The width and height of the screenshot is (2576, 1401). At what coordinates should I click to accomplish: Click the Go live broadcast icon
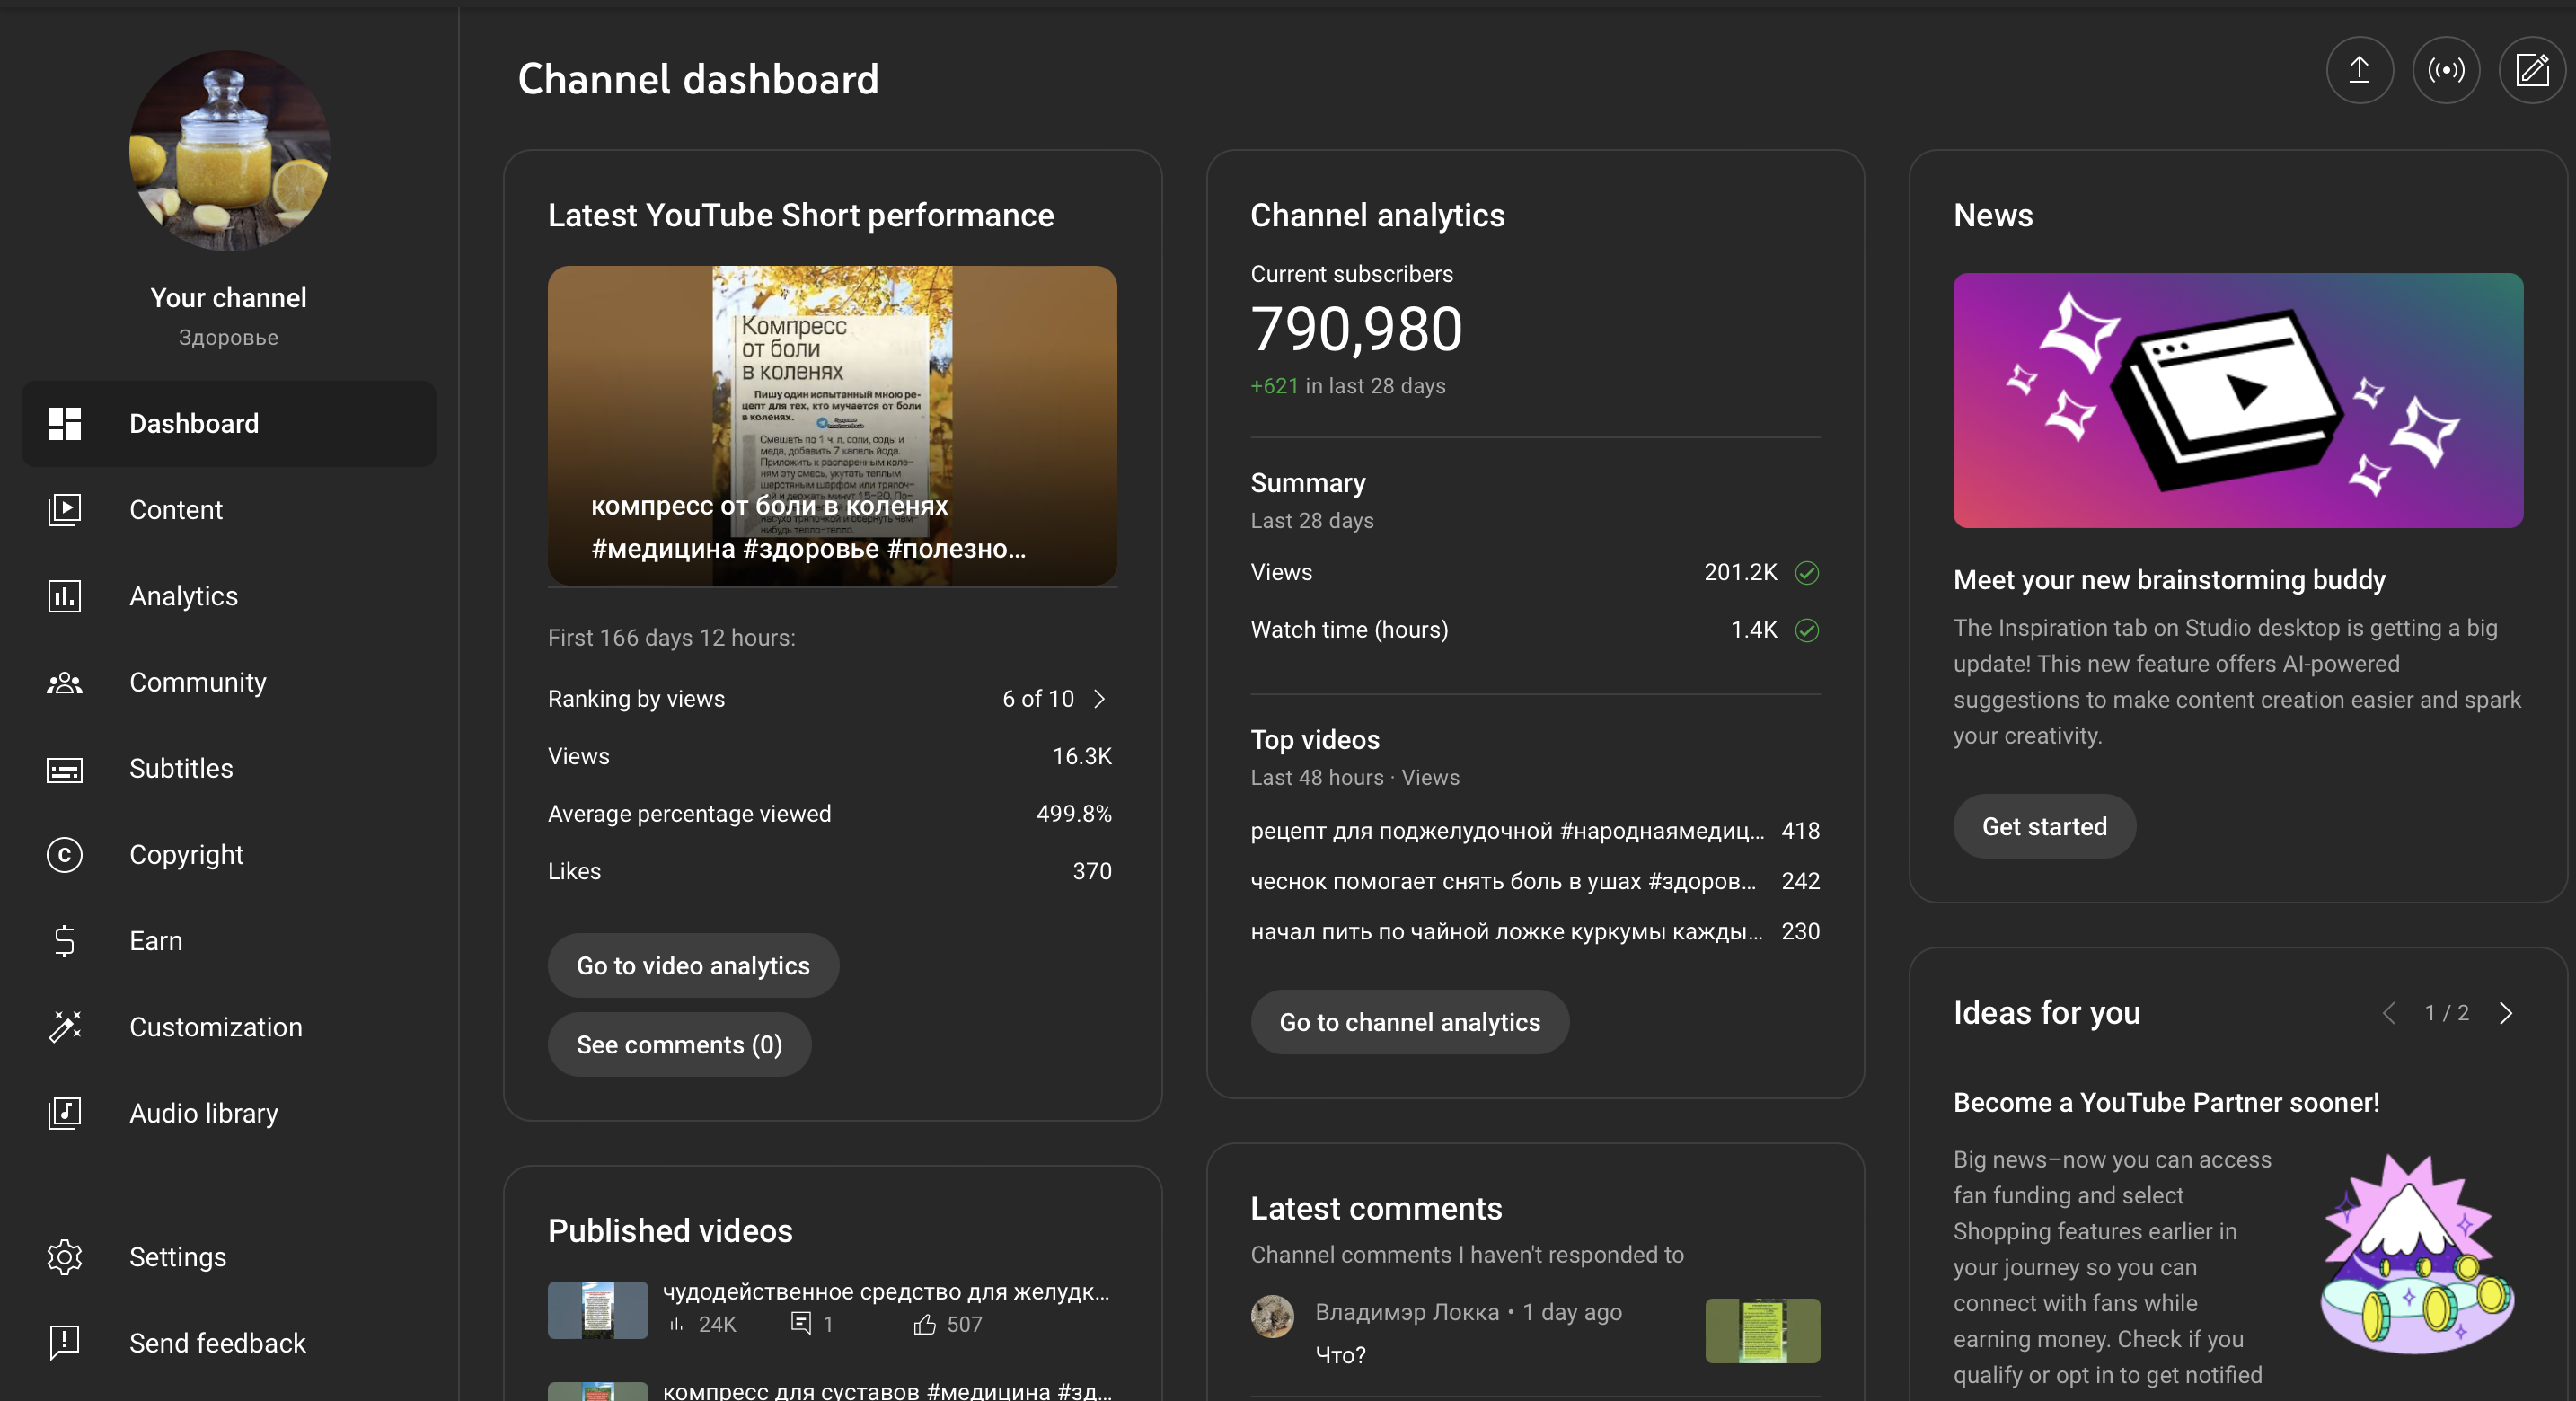2445,70
